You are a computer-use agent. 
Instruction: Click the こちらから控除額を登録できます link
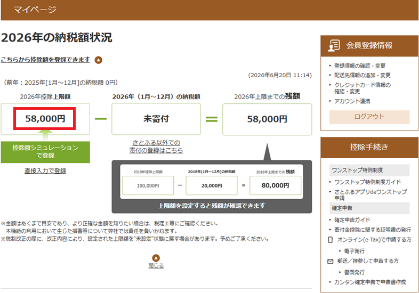(x=45, y=60)
